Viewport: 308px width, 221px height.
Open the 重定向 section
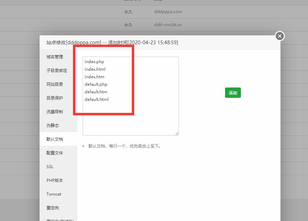coord(53,208)
